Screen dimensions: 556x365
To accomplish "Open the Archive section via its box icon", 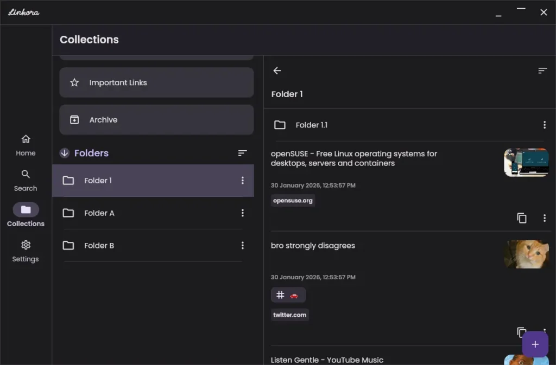I will (74, 120).
